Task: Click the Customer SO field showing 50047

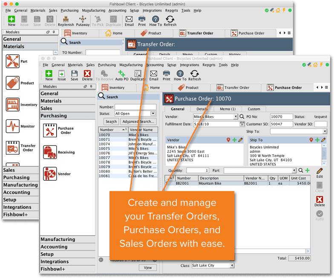Action: pos(281,124)
